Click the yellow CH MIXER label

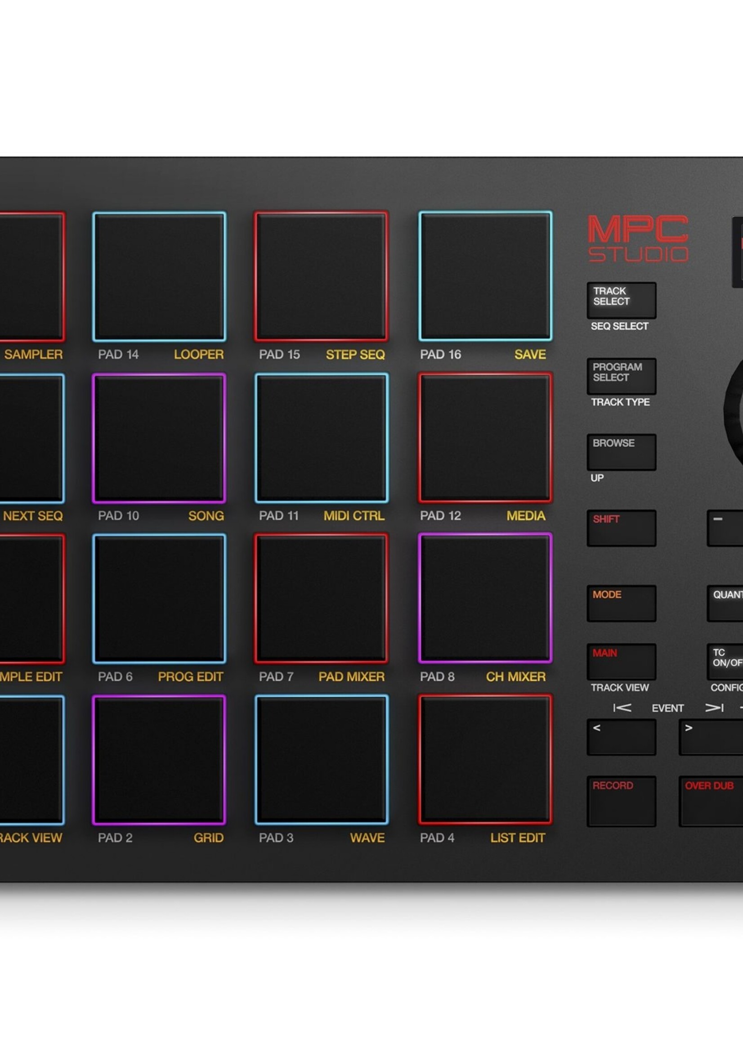515,676
